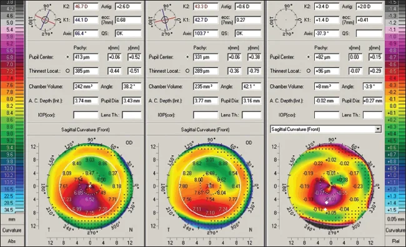Click the K2 field showing 43.3 D
This screenshot has height=247, width=406.
tap(205, 6)
